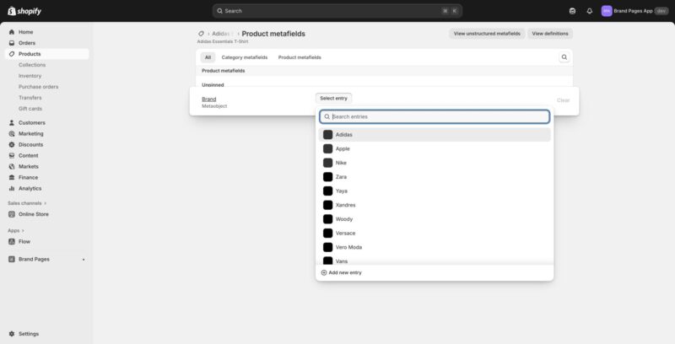675x344 pixels.
Task: Open Collections in sidebar
Action: coord(32,65)
